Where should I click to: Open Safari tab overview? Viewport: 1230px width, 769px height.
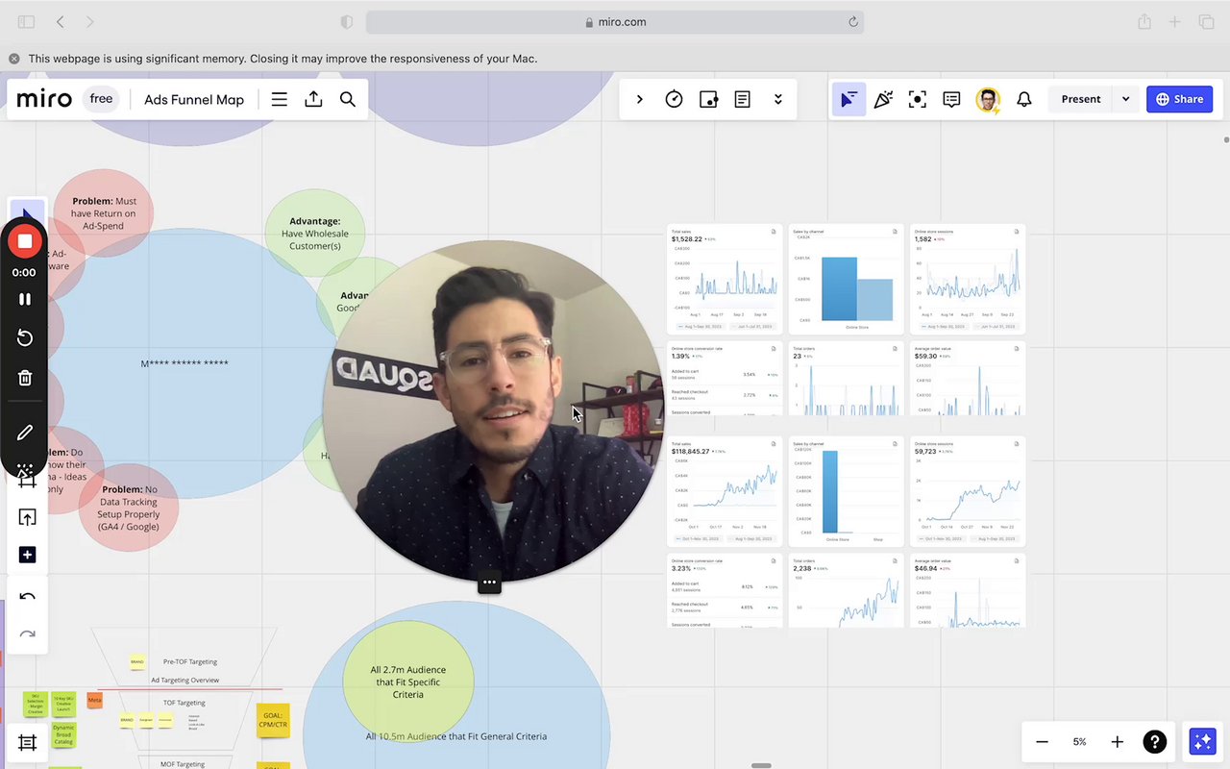click(x=1206, y=21)
